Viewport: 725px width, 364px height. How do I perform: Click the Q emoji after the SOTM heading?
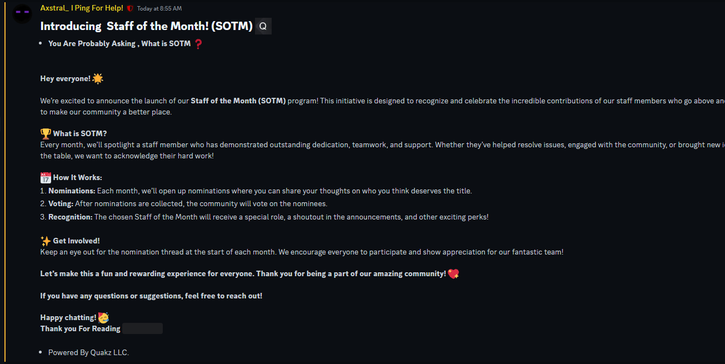(x=263, y=26)
